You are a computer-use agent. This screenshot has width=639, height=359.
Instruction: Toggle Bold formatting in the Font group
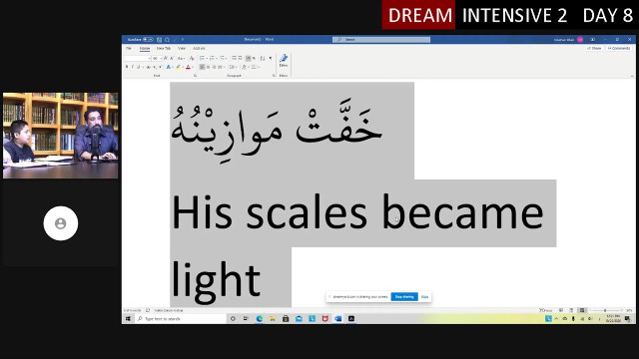pyautogui.click(x=127, y=67)
